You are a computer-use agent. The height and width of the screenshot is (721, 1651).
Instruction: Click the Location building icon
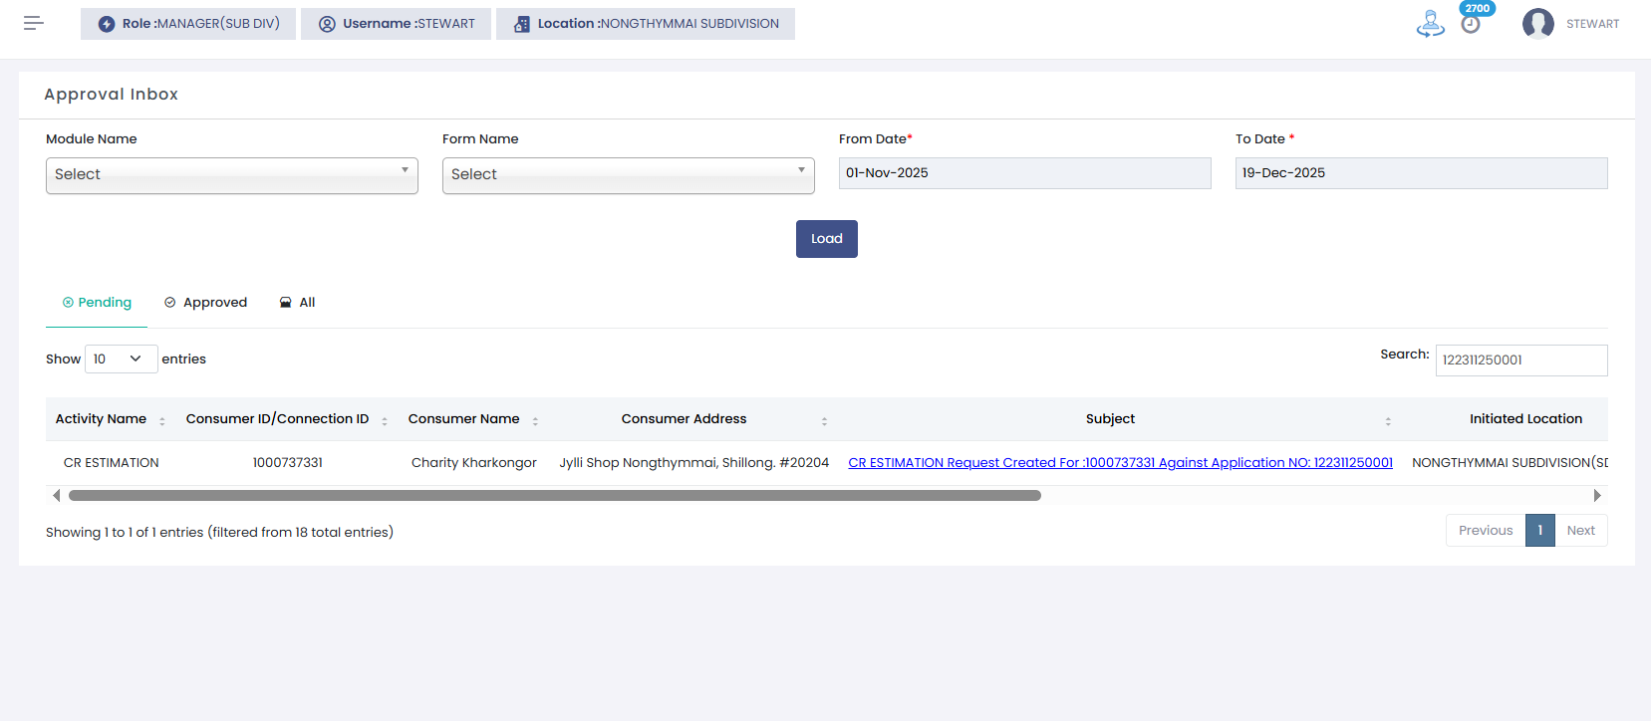(522, 24)
